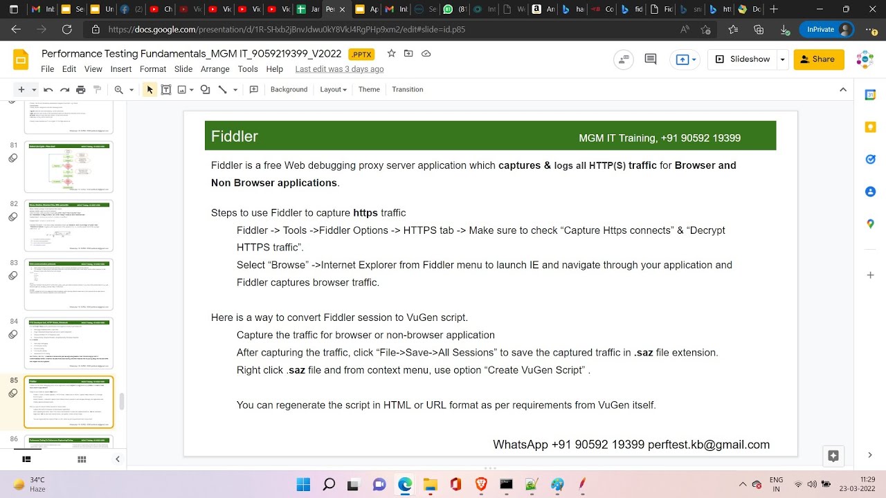Star the presentation
Screen dimensions: 886x498
(391, 54)
